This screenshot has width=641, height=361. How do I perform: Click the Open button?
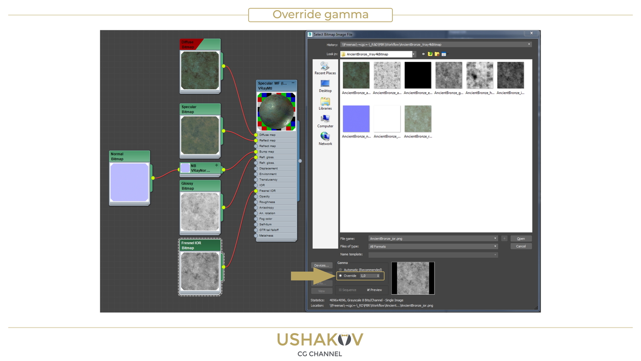[521, 239]
